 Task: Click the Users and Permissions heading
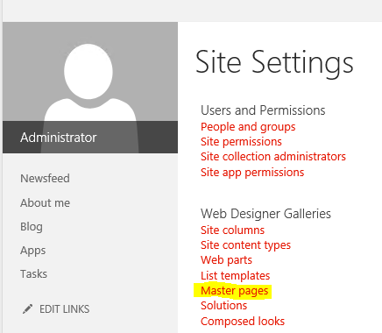[263, 110]
